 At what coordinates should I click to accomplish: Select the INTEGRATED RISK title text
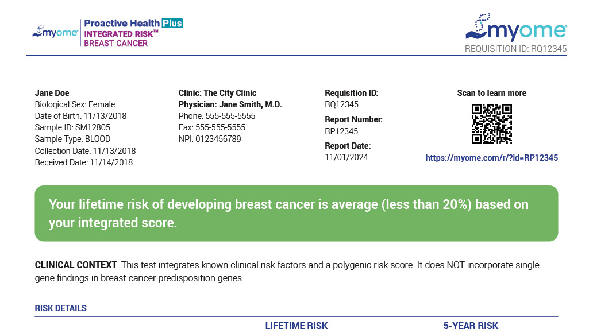118,34
